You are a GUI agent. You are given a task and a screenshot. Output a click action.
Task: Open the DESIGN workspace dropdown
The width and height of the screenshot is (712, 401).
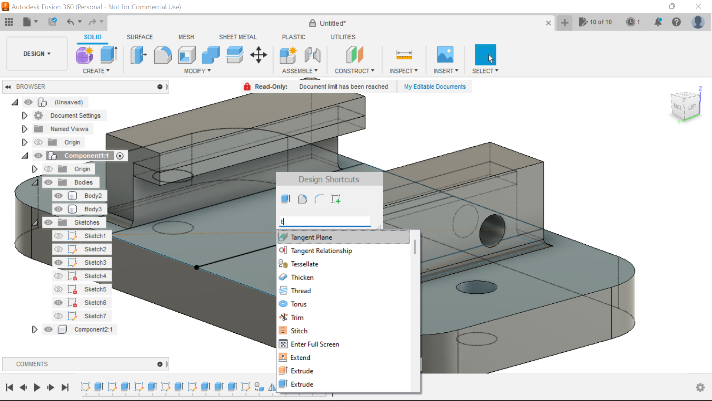[37, 54]
